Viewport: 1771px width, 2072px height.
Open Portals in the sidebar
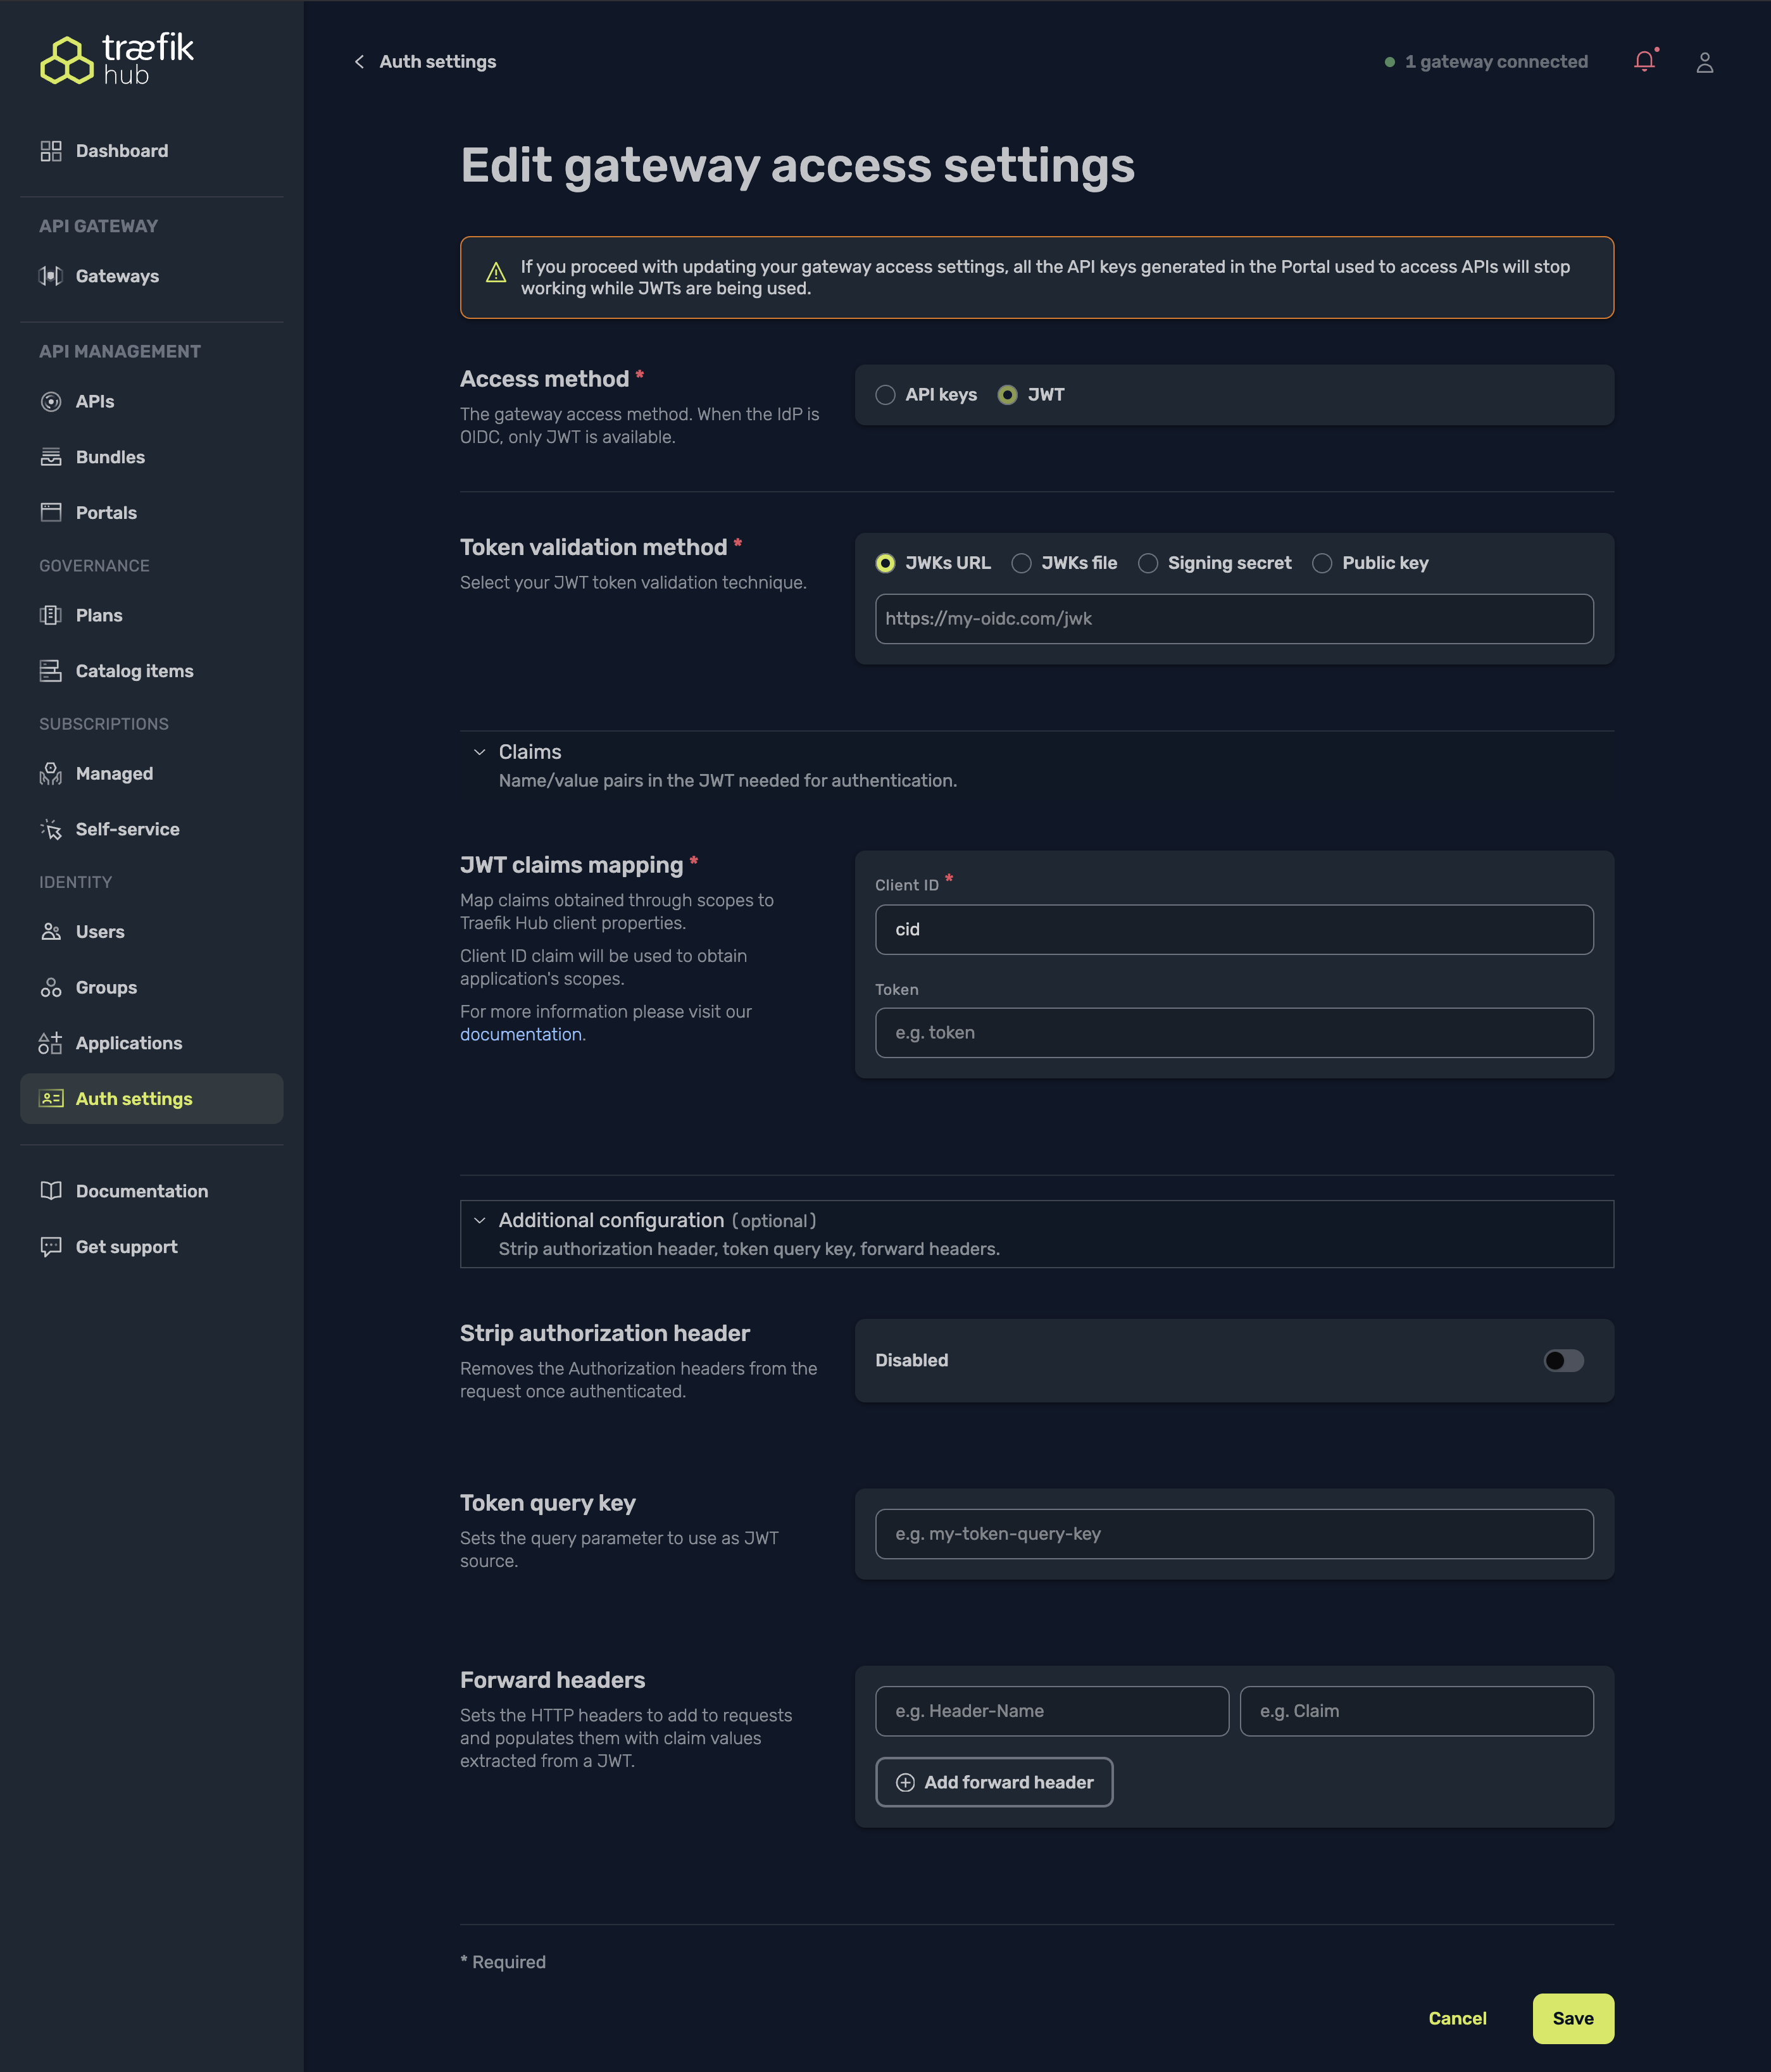(x=106, y=513)
